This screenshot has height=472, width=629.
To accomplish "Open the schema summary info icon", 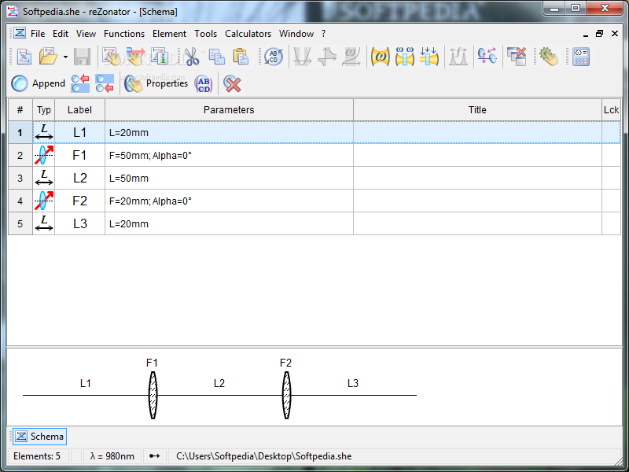I will click(160, 57).
